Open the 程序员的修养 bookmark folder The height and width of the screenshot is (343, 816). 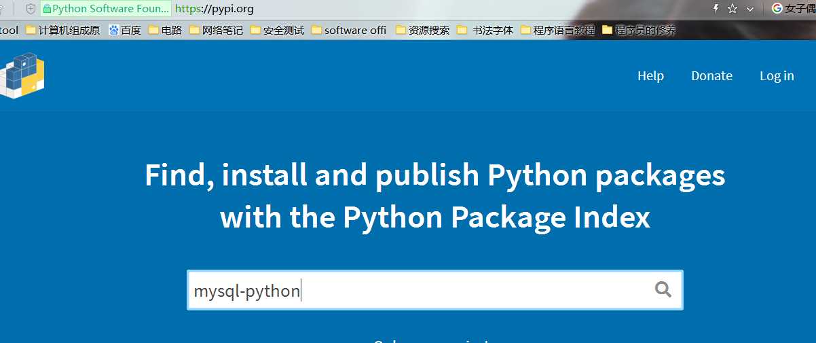click(x=639, y=30)
